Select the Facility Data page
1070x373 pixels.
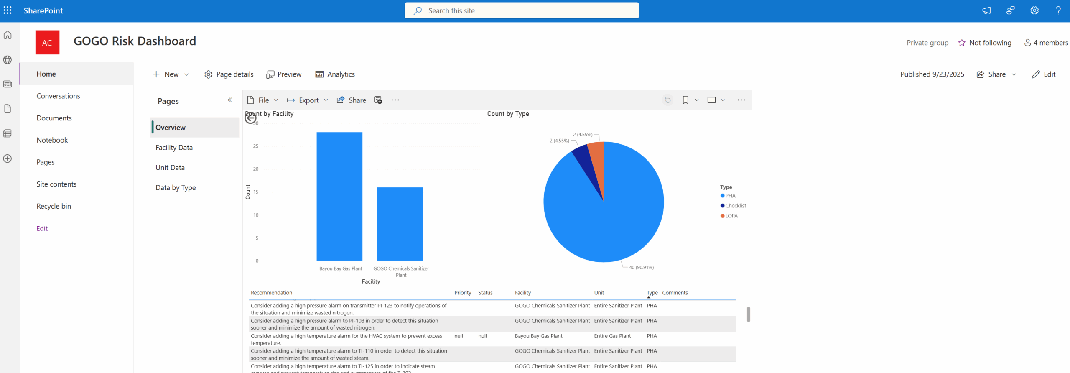[x=174, y=148]
